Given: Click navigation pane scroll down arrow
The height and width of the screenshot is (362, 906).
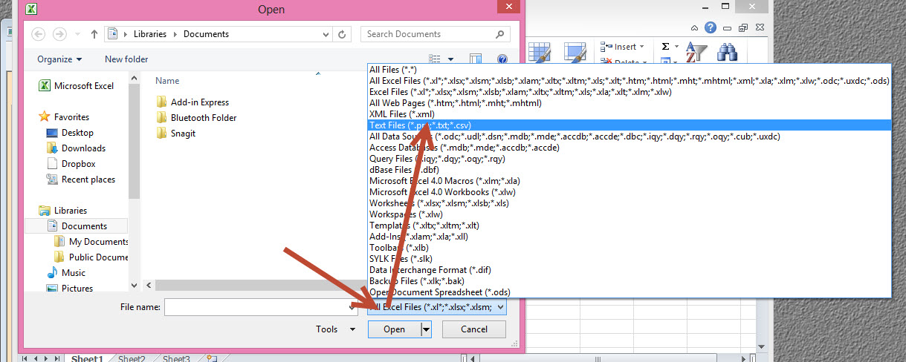Looking at the screenshot, I should [135, 285].
